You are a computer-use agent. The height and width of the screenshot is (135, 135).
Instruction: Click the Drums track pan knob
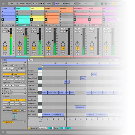tap(5, 44)
